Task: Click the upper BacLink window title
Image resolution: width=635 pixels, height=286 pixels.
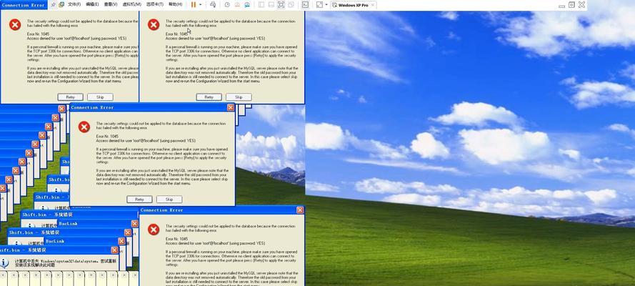Action: [68, 224]
